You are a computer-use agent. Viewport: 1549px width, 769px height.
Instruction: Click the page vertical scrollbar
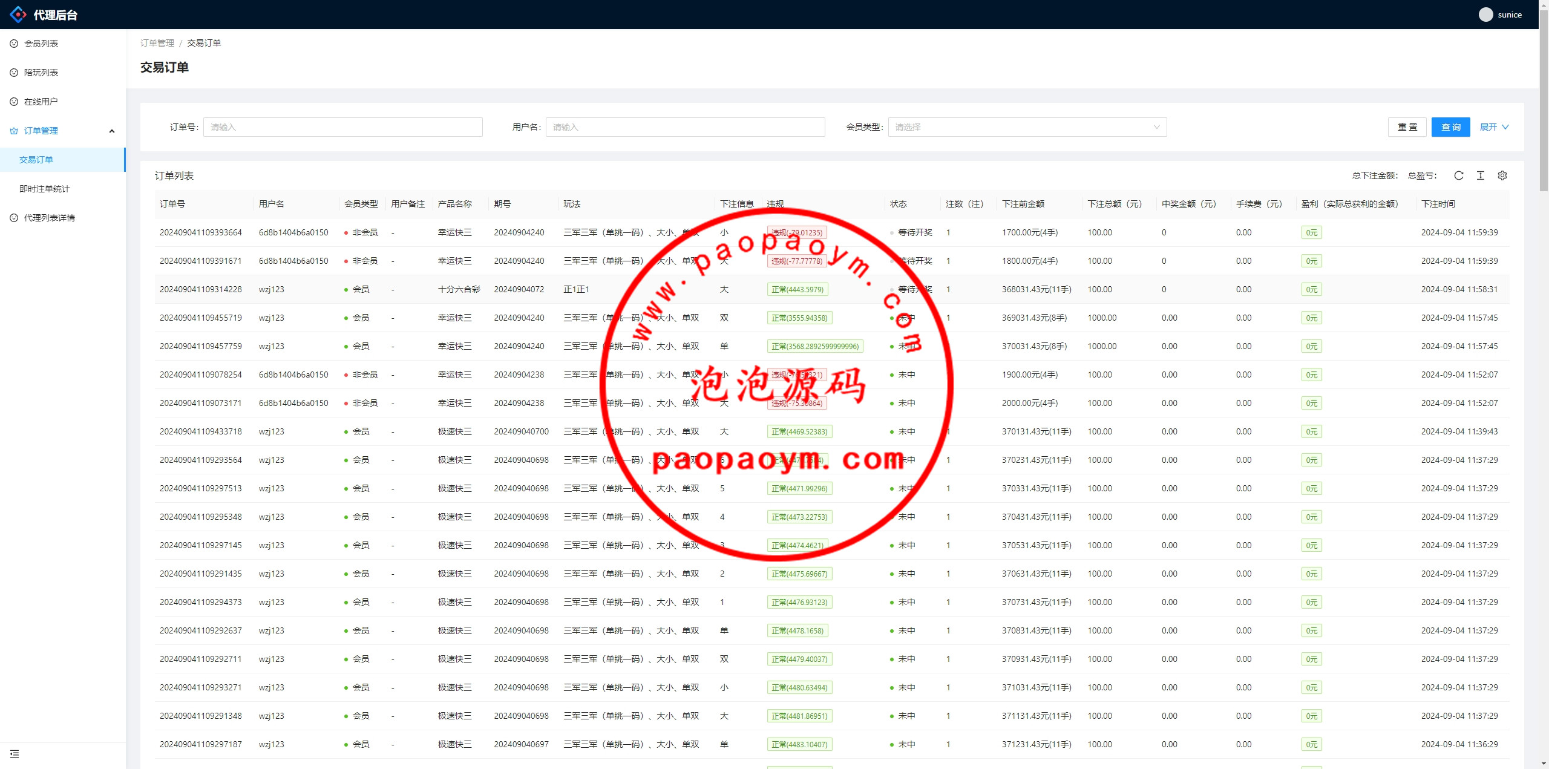1544,100
